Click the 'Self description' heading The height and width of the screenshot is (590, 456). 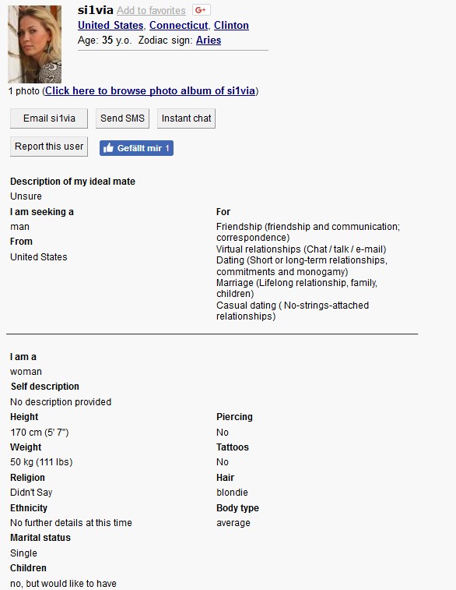[45, 387]
